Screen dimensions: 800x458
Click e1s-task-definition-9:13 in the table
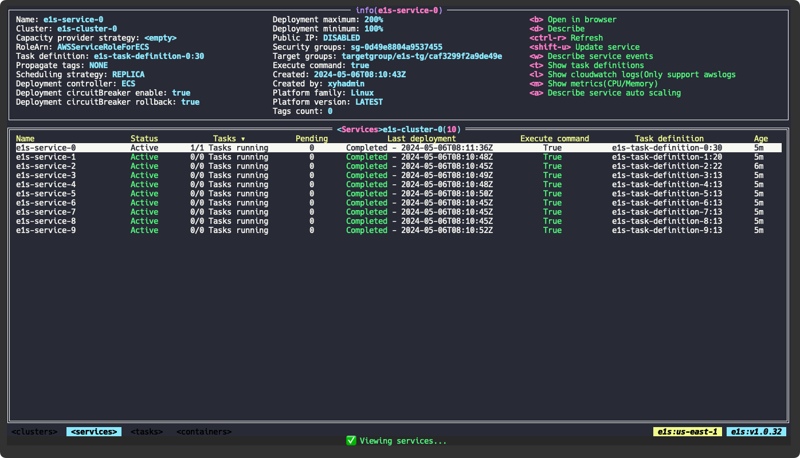point(667,230)
